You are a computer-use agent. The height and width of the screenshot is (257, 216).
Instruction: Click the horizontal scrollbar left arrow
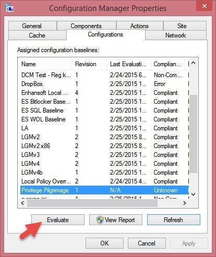[x=22, y=203]
